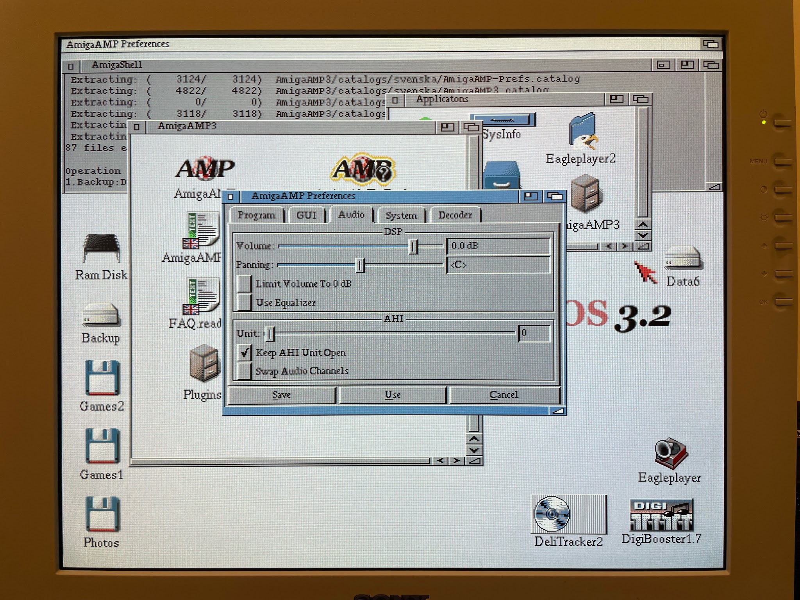Click zoom gadget of AmigaAMP3 window
Image resolution: width=800 pixels, height=600 pixels.
point(447,127)
